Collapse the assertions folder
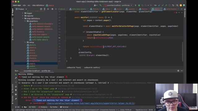Screen dimensions: 198x111 25,21
